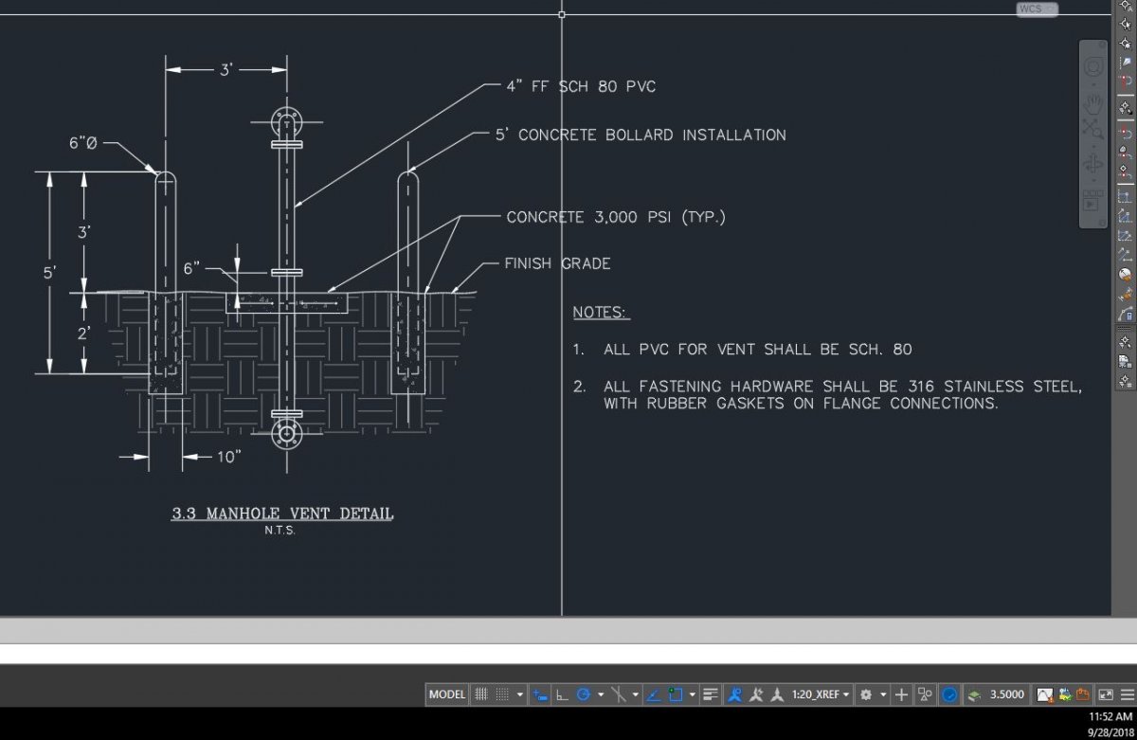
Task: Click the WCS label near view cube
Action: click(1030, 9)
